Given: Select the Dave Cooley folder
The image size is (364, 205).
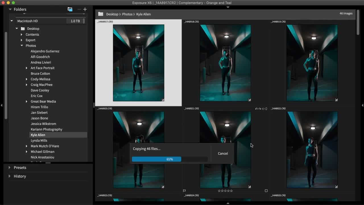Looking at the screenshot, I should 40,90.
